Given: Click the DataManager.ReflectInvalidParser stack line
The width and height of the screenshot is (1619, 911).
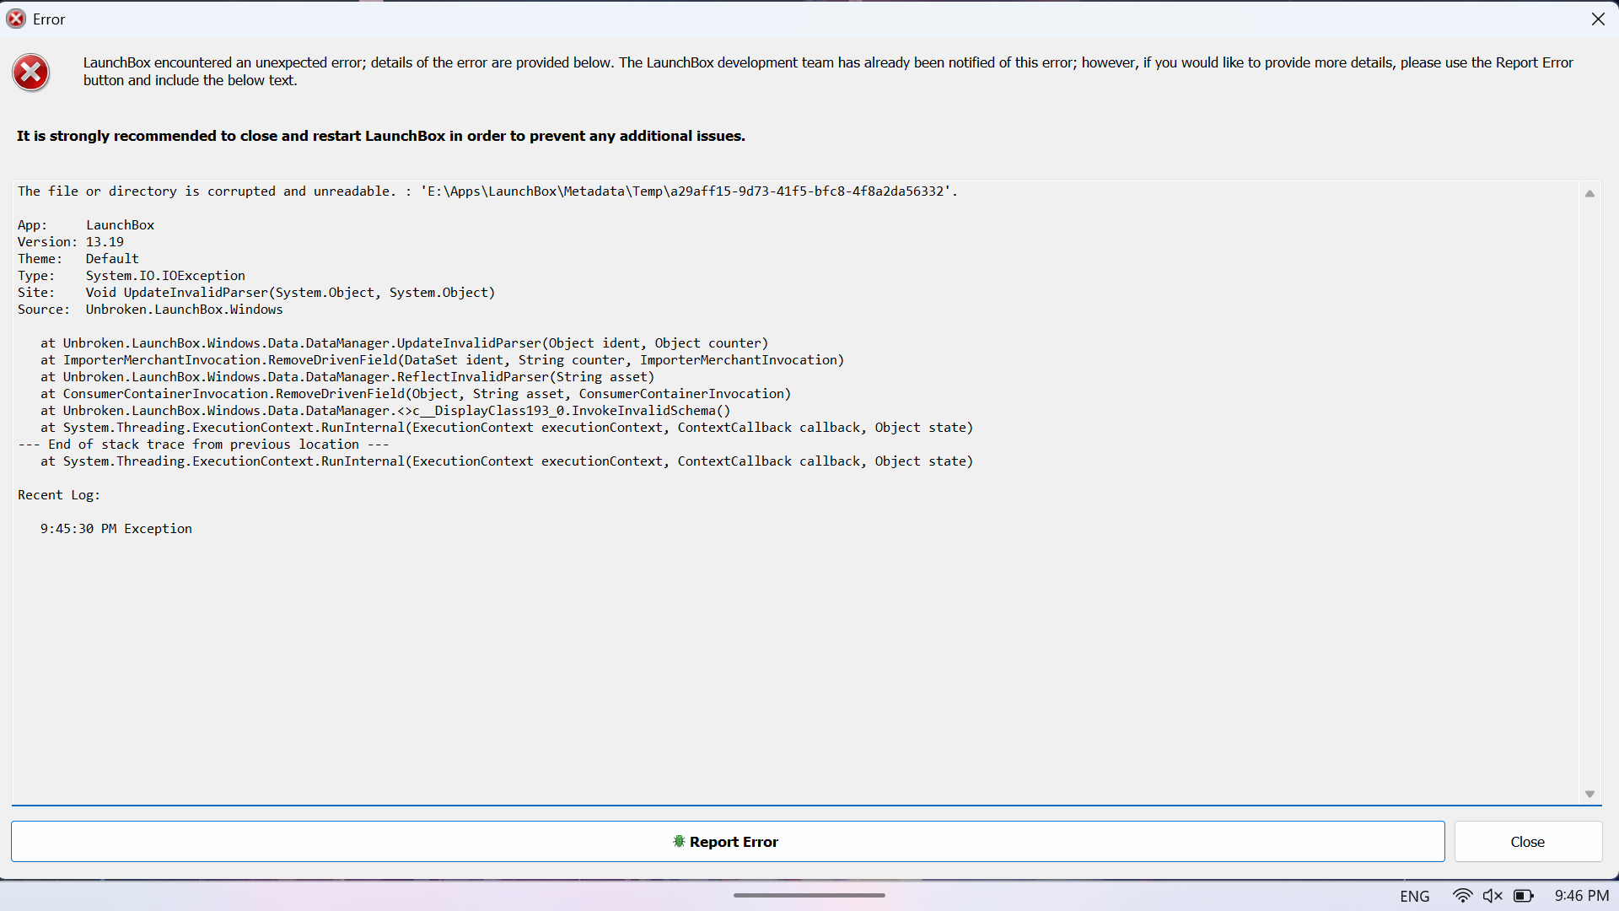Looking at the screenshot, I should click(347, 377).
